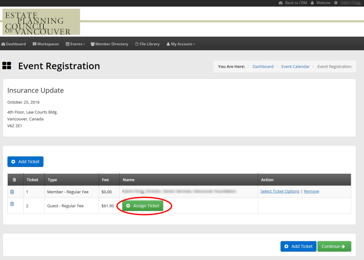
Task: Click the trash icon for ticket 1
Action: pos(12,191)
